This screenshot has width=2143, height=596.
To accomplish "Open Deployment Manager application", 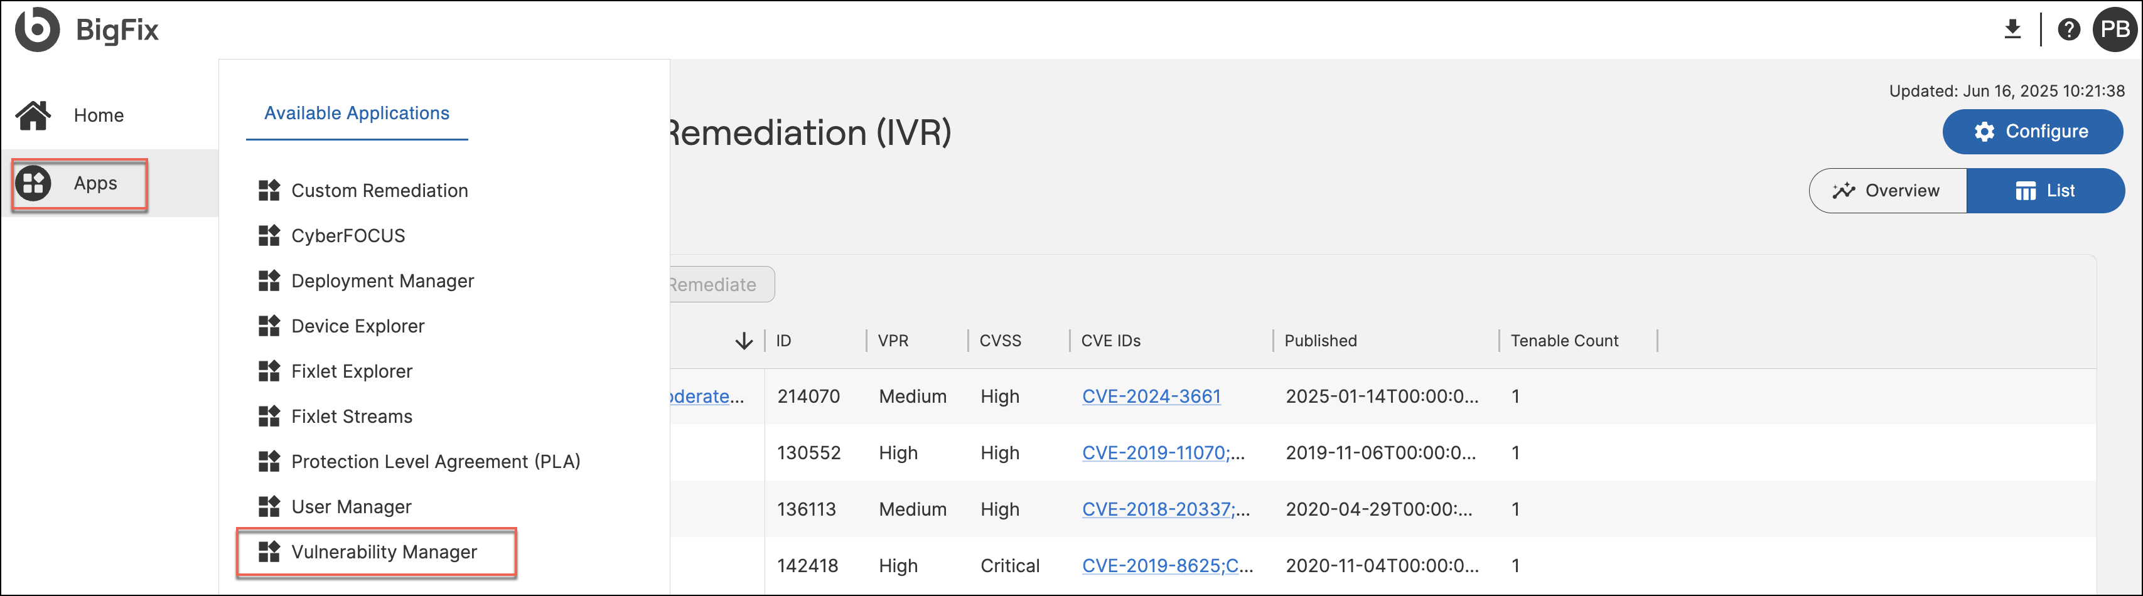I will [382, 281].
